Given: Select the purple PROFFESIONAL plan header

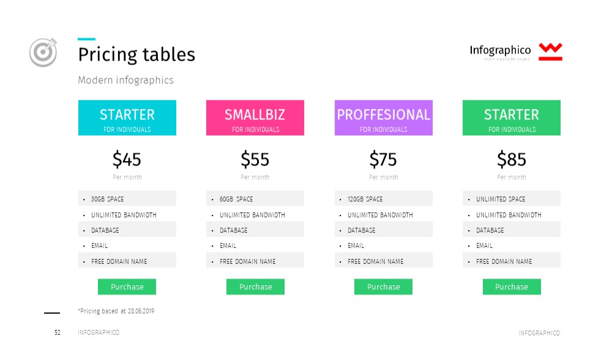Looking at the screenshot, I should click(x=384, y=118).
